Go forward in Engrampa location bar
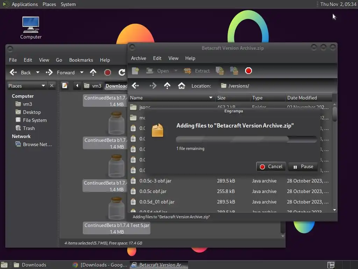Screen dimensions: 358x269 [153, 86]
